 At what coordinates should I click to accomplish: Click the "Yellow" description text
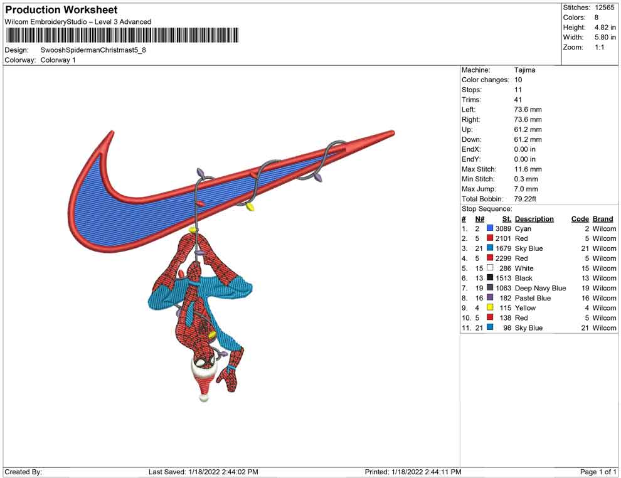point(525,308)
